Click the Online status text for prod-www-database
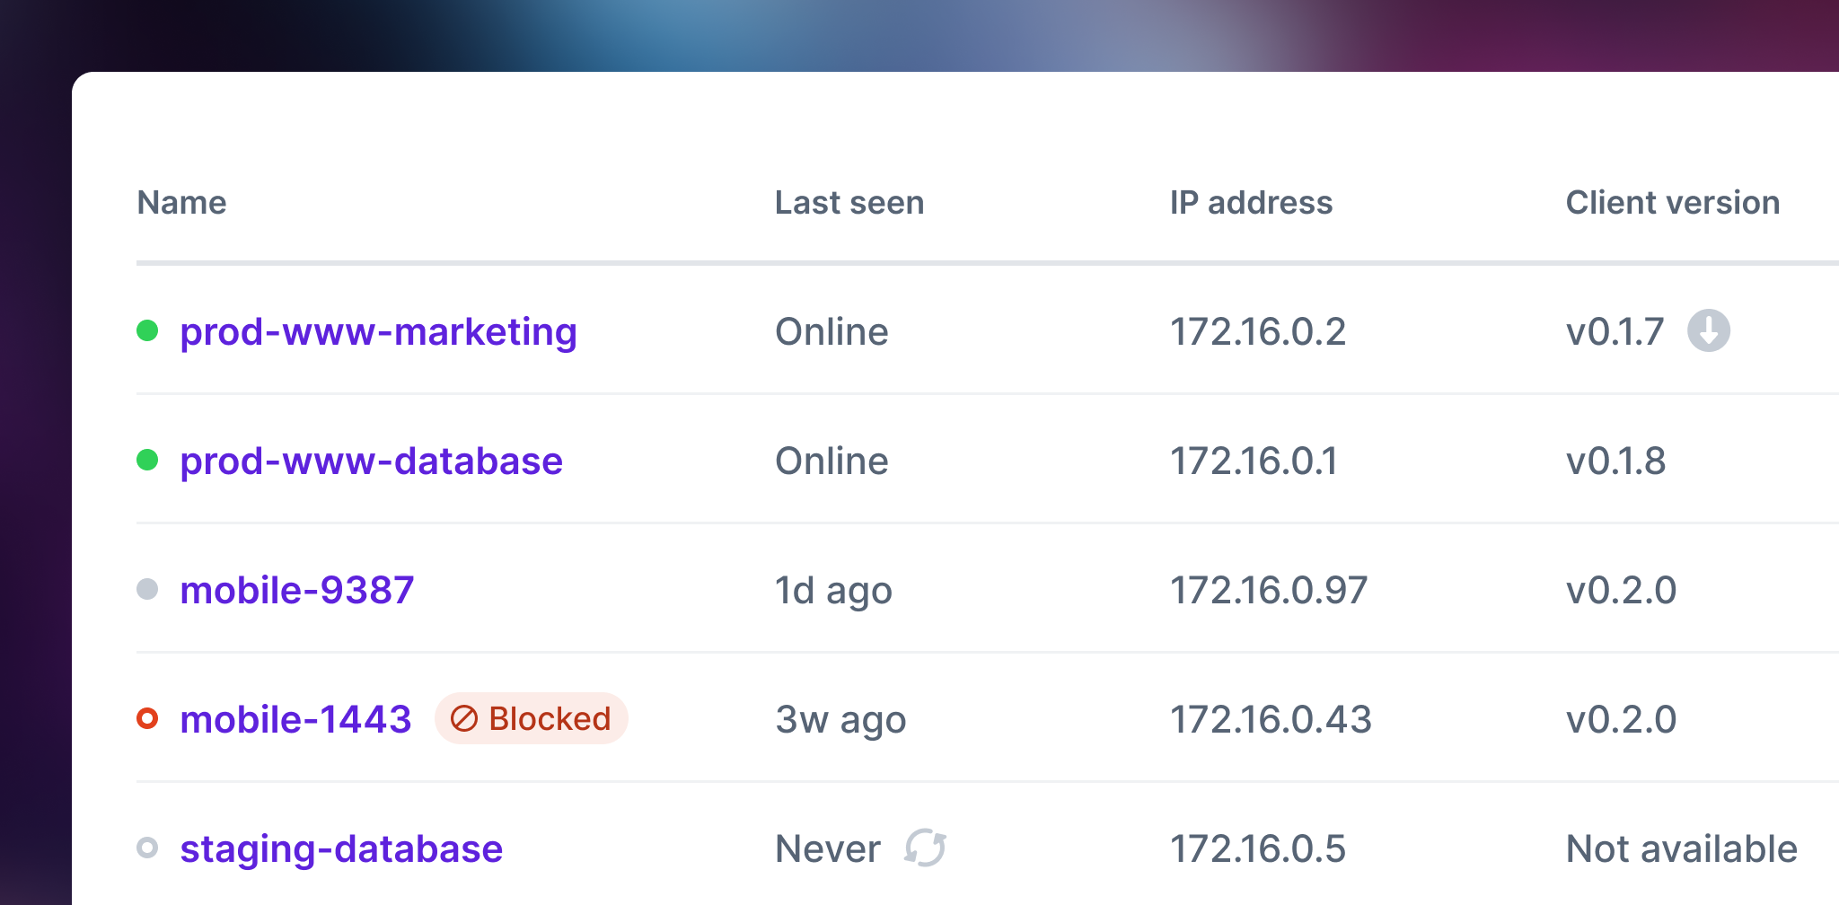Viewport: 1839px width, 905px height. click(831, 460)
